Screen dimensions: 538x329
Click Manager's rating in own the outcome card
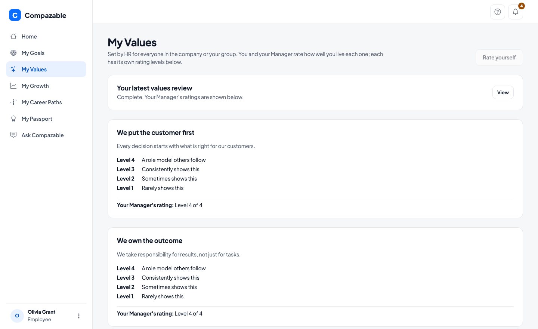[160, 314]
